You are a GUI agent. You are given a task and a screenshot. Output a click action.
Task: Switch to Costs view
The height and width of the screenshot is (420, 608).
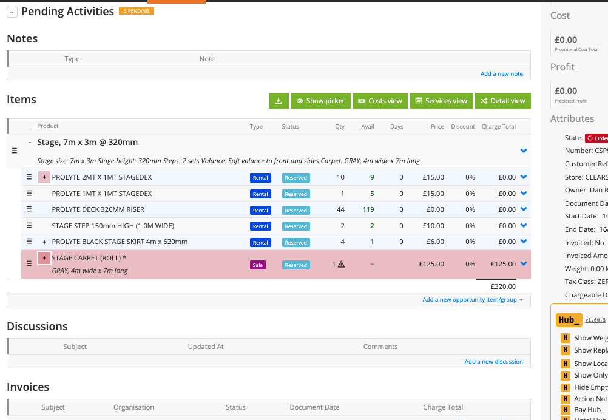(380, 101)
